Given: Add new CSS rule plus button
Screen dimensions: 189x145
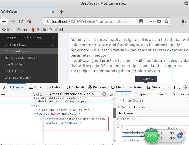Looking at the screenshot, I should coord(188,101).
